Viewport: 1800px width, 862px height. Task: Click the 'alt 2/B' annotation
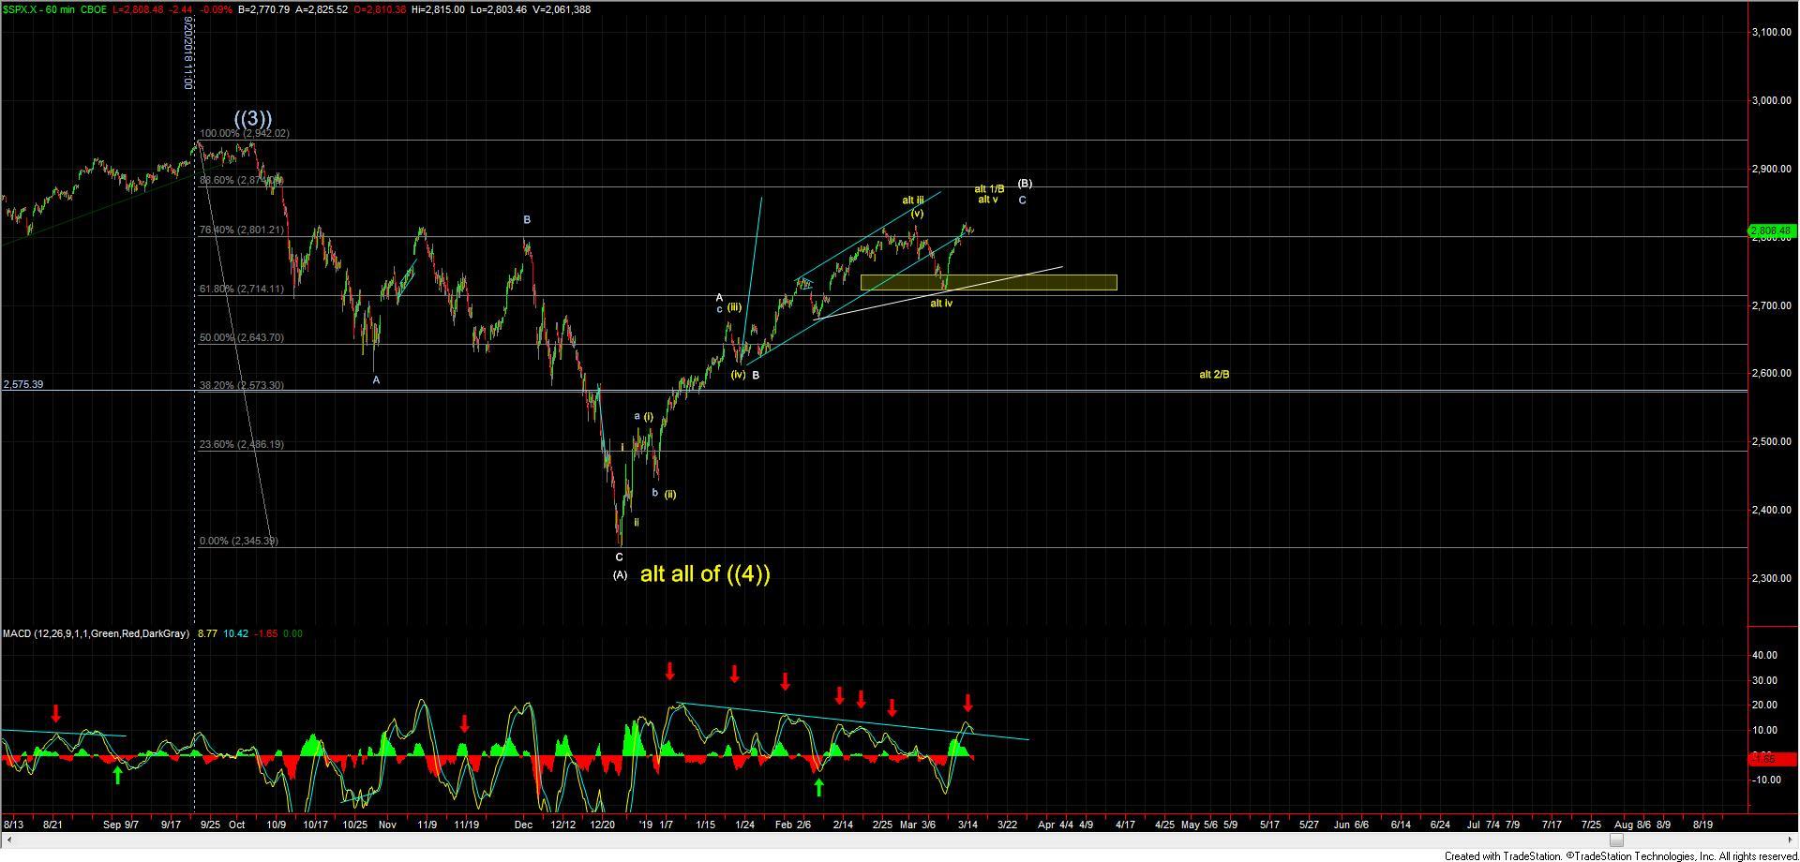click(1214, 375)
